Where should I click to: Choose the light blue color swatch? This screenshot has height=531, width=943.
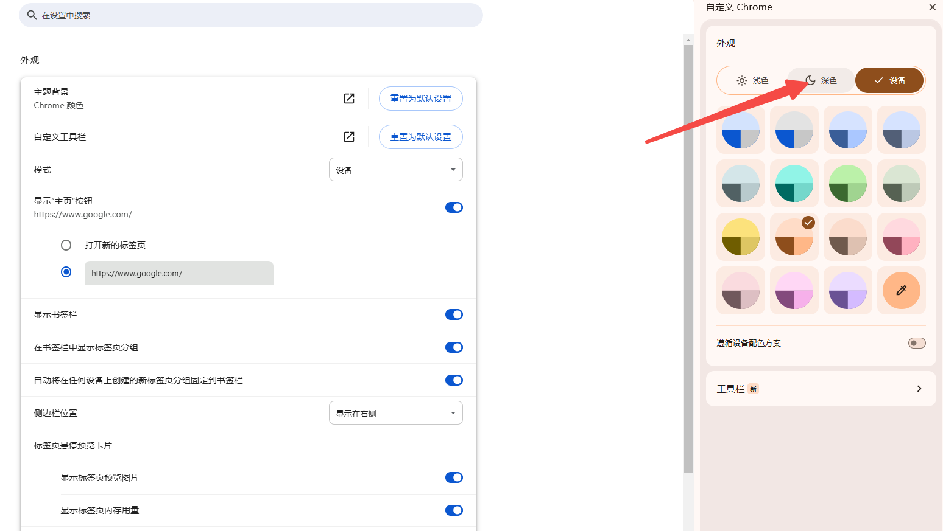[x=848, y=130]
